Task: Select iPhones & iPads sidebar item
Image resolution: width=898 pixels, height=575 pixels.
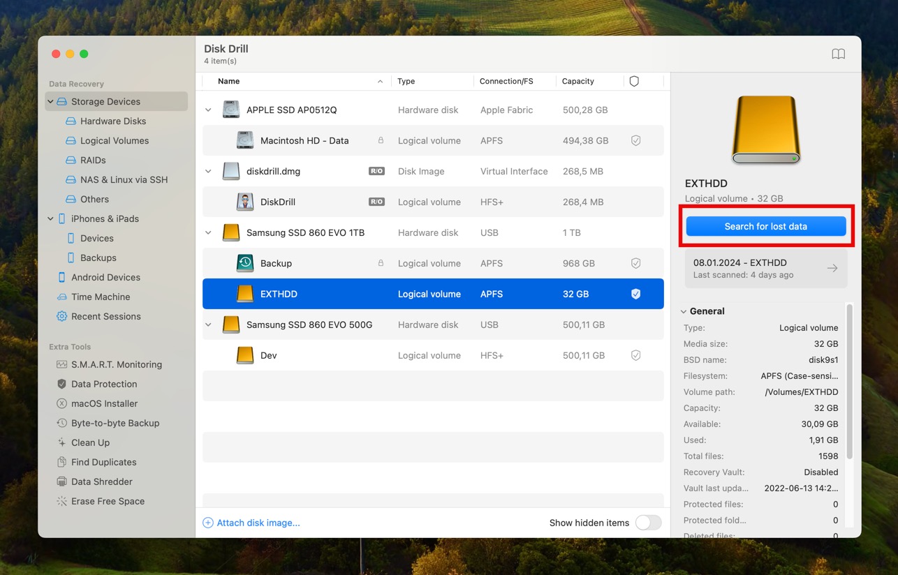Action: (x=105, y=218)
